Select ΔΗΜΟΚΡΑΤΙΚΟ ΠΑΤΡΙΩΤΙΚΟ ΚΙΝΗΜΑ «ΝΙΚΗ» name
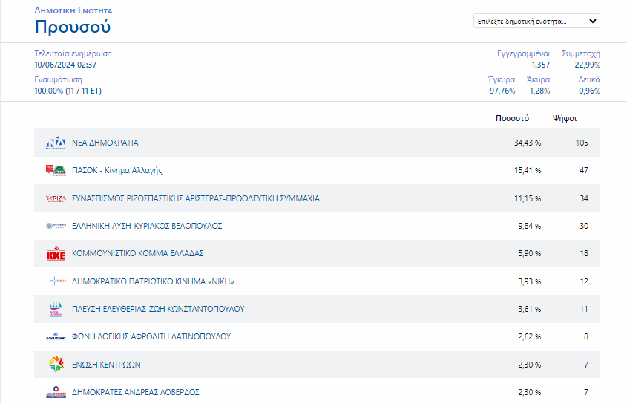 click(153, 281)
